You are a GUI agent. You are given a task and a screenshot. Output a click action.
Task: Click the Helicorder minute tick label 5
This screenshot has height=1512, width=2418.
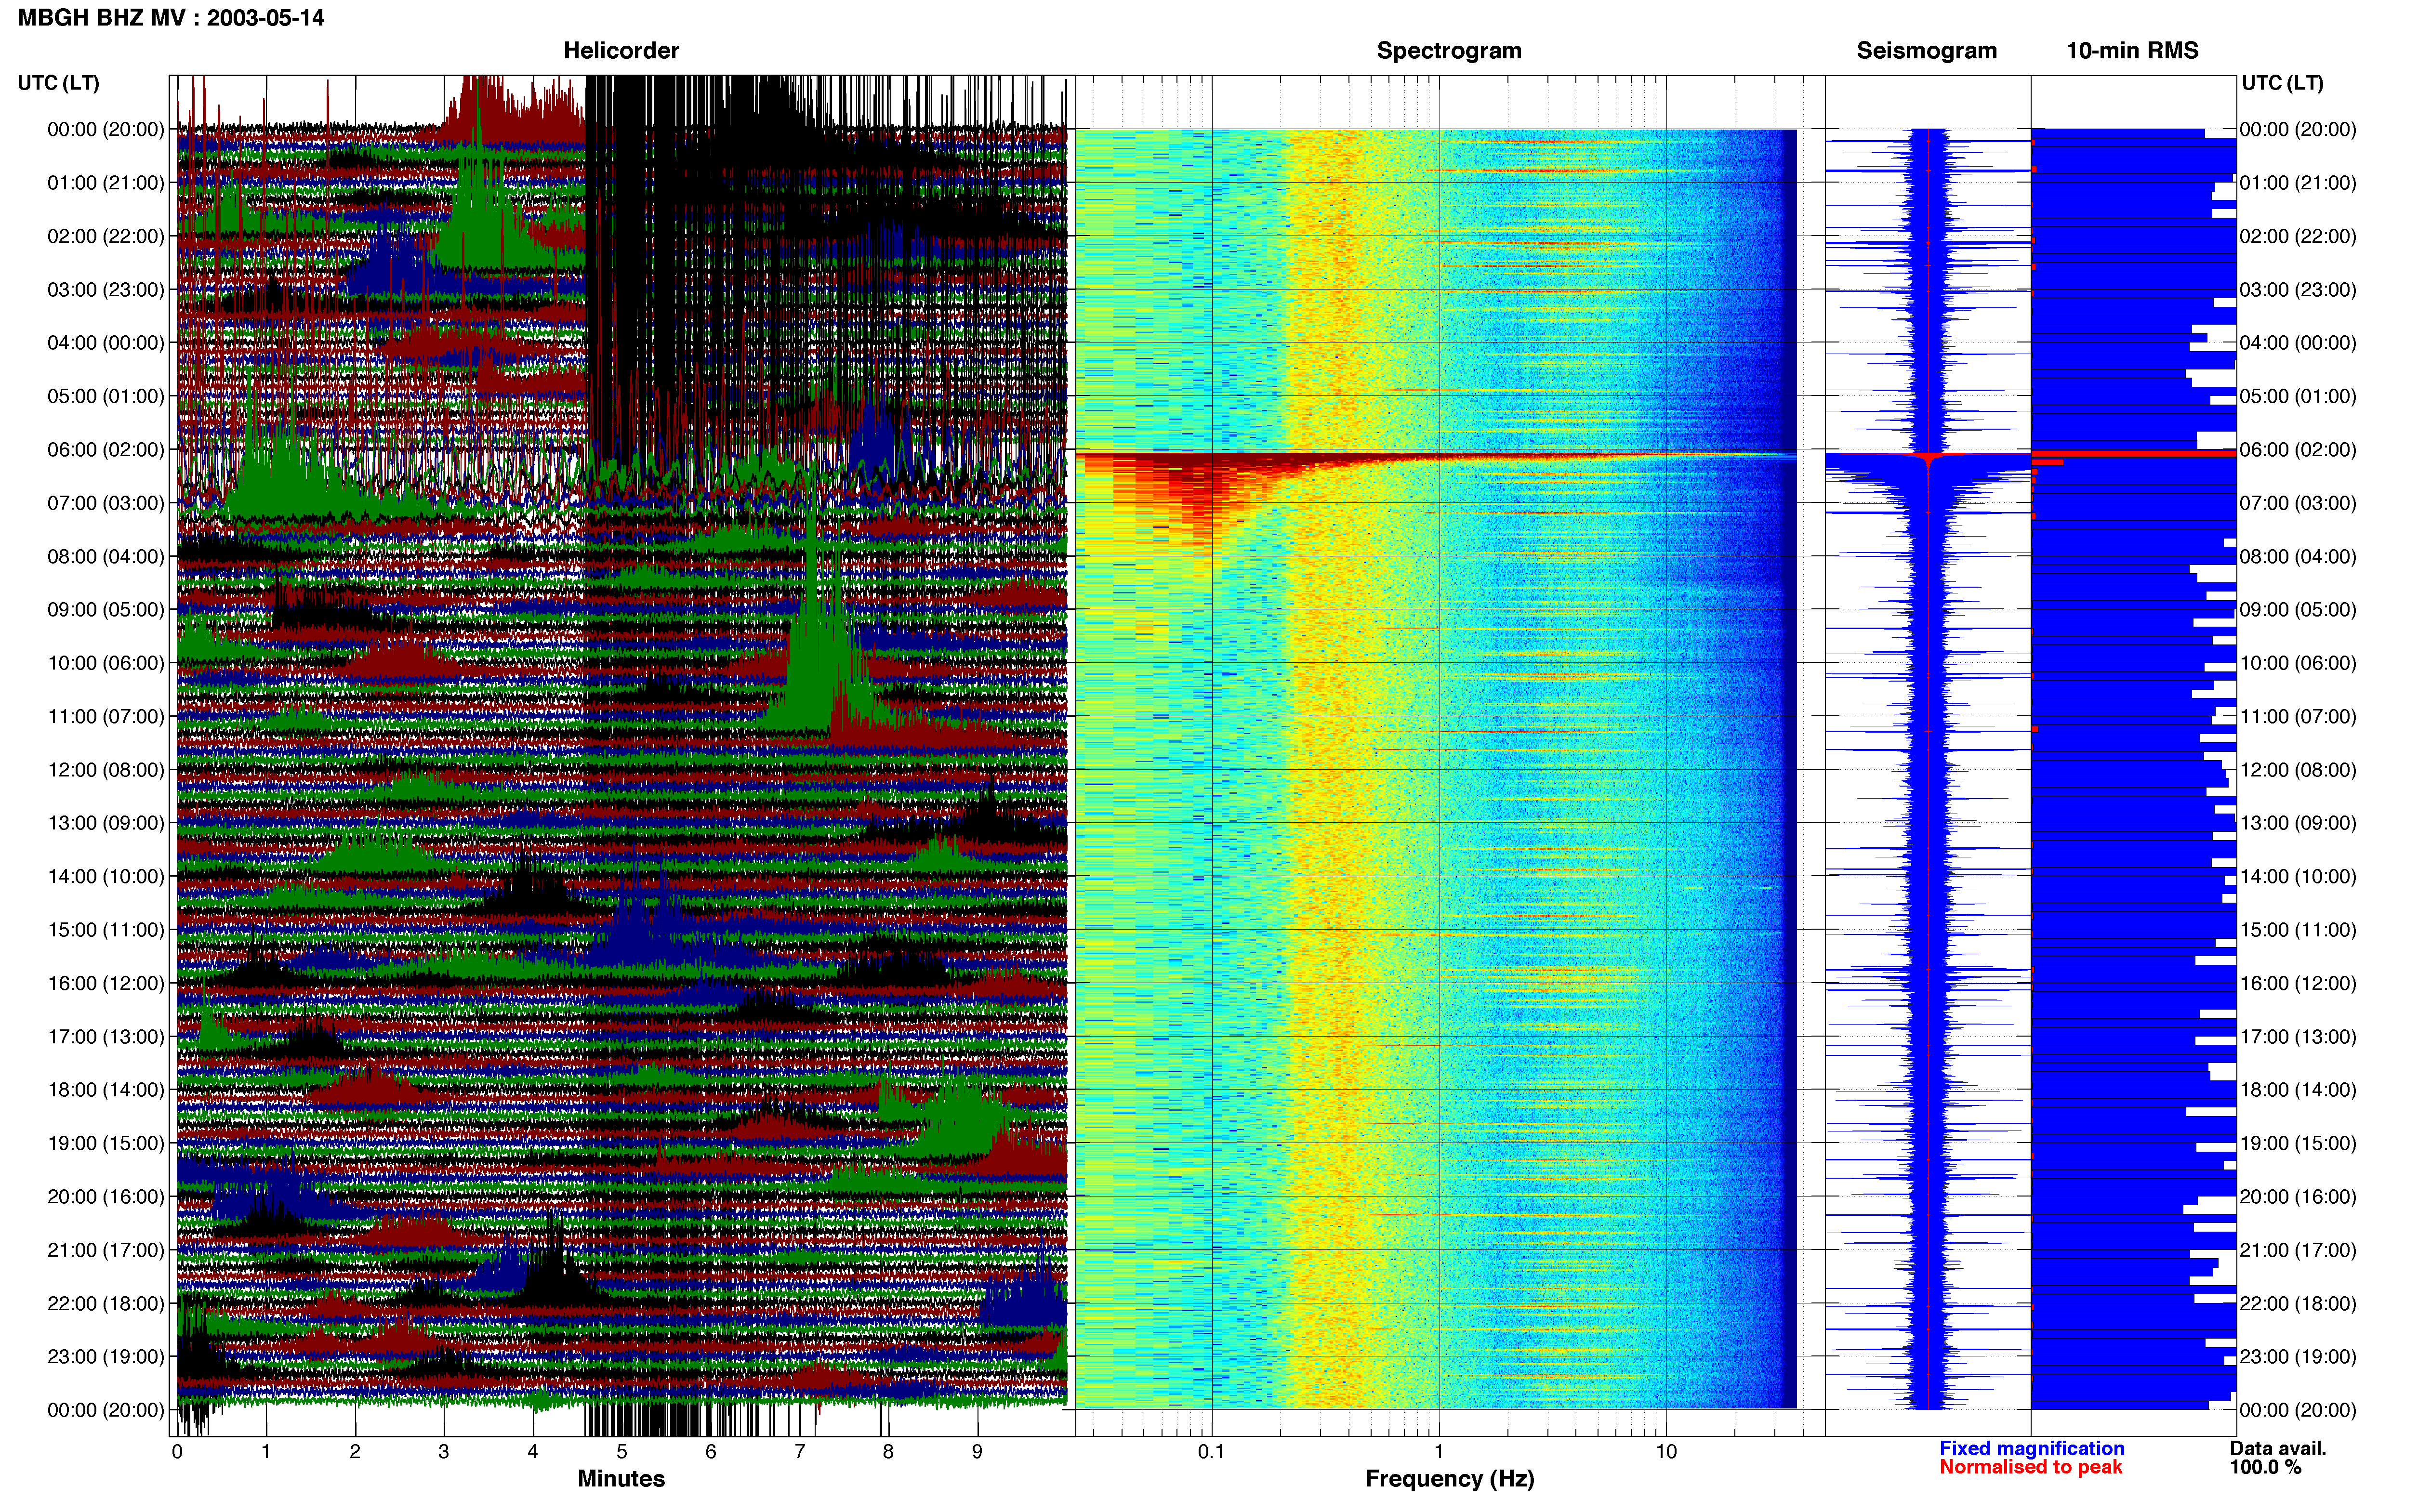(622, 1452)
